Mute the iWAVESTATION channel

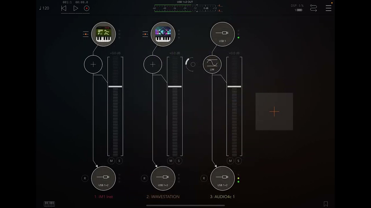[x=171, y=161]
